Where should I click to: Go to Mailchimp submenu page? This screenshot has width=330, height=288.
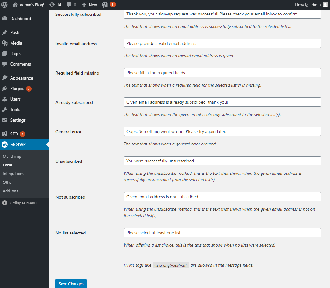click(x=12, y=156)
